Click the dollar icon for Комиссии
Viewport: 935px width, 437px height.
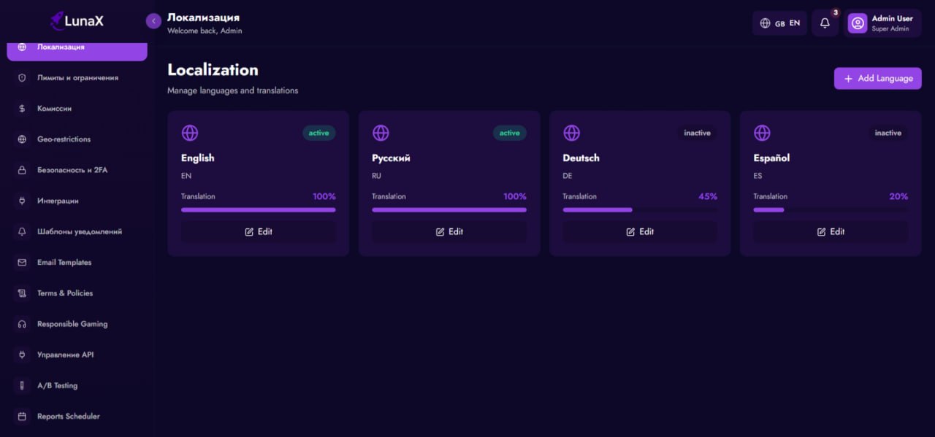[22, 109]
